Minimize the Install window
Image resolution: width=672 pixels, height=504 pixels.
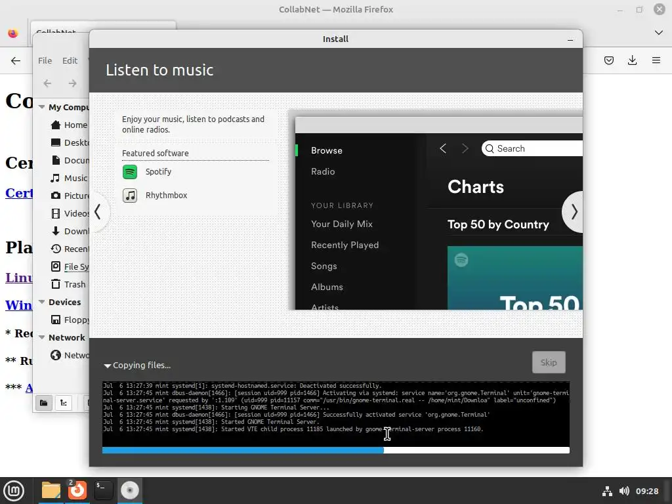click(570, 39)
